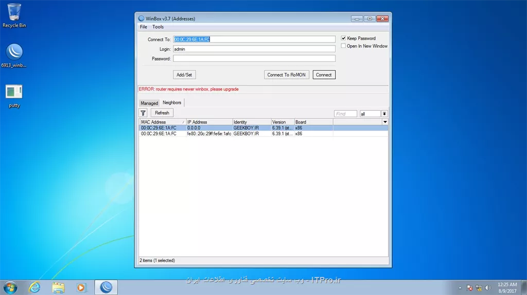The height and width of the screenshot is (295, 527).
Task: Open the Tools menu
Action: pyautogui.click(x=158, y=27)
